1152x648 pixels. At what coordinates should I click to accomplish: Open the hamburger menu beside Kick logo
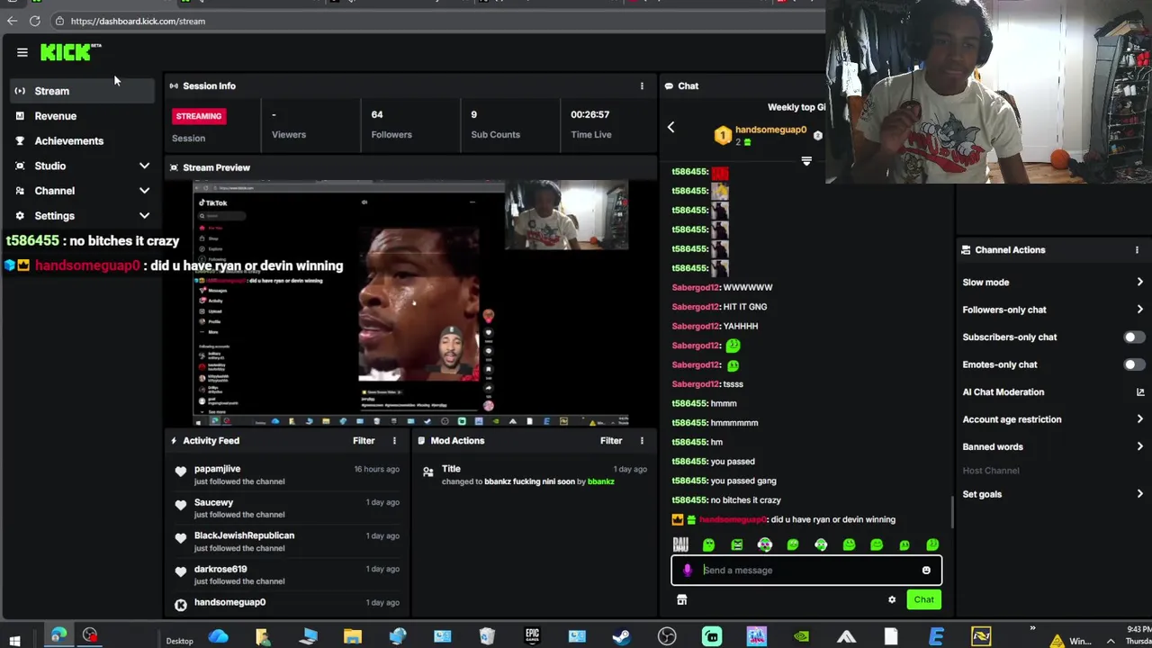(22, 52)
